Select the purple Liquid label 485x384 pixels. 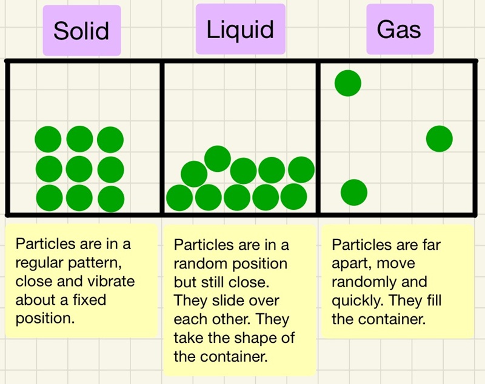[240, 29]
